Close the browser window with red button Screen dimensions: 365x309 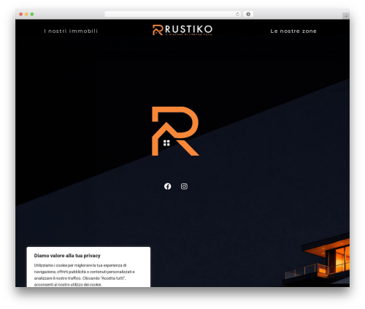21,14
